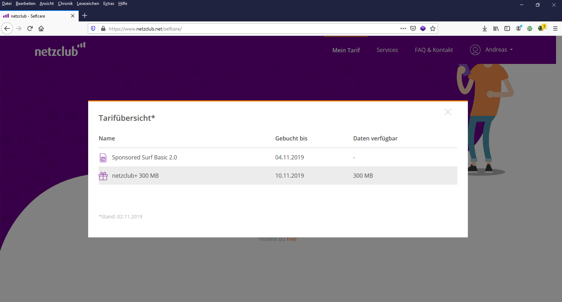562x302 pixels.
Task: Open the library bookshelf icon
Action: click(496, 28)
